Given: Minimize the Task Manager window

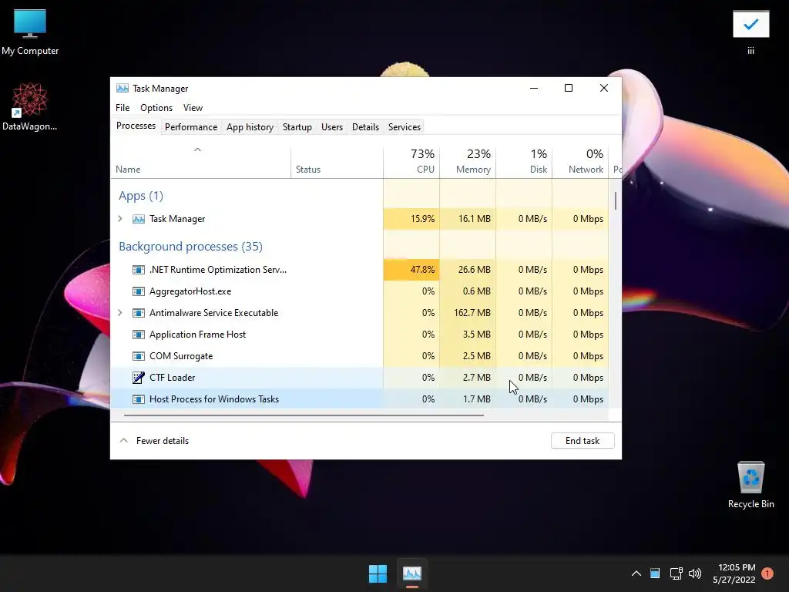Looking at the screenshot, I should coord(534,88).
